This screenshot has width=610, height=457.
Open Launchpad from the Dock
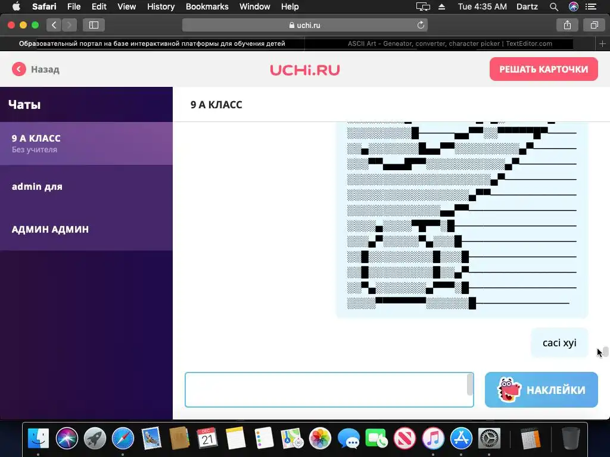click(x=95, y=438)
